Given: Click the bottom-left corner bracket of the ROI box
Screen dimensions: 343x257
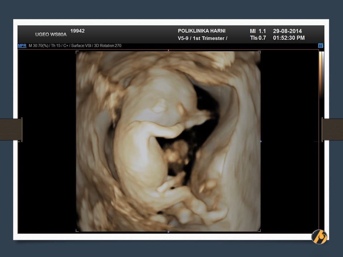Looking at the screenshot, I should pos(77,230).
